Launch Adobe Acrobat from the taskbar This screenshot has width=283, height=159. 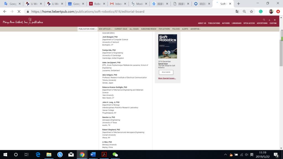click(104, 155)
